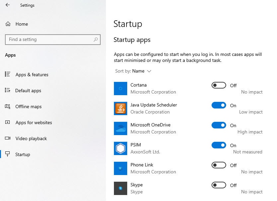Viewport: 277px width, 201px height.
Task: Open Apps & features settings page
Action: coord(32,75)
